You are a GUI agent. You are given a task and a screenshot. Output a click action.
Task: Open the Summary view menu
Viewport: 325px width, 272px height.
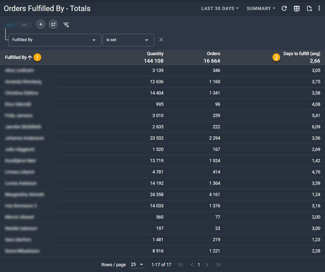tap(261, 9)
